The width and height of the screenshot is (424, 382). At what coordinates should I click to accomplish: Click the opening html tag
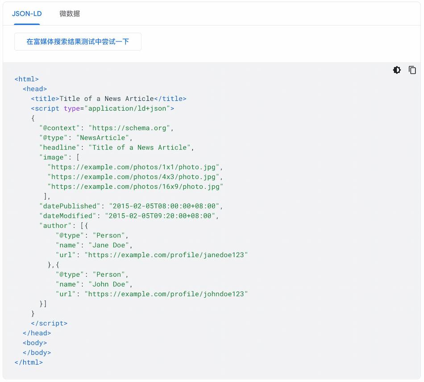[x=27, y=79]
